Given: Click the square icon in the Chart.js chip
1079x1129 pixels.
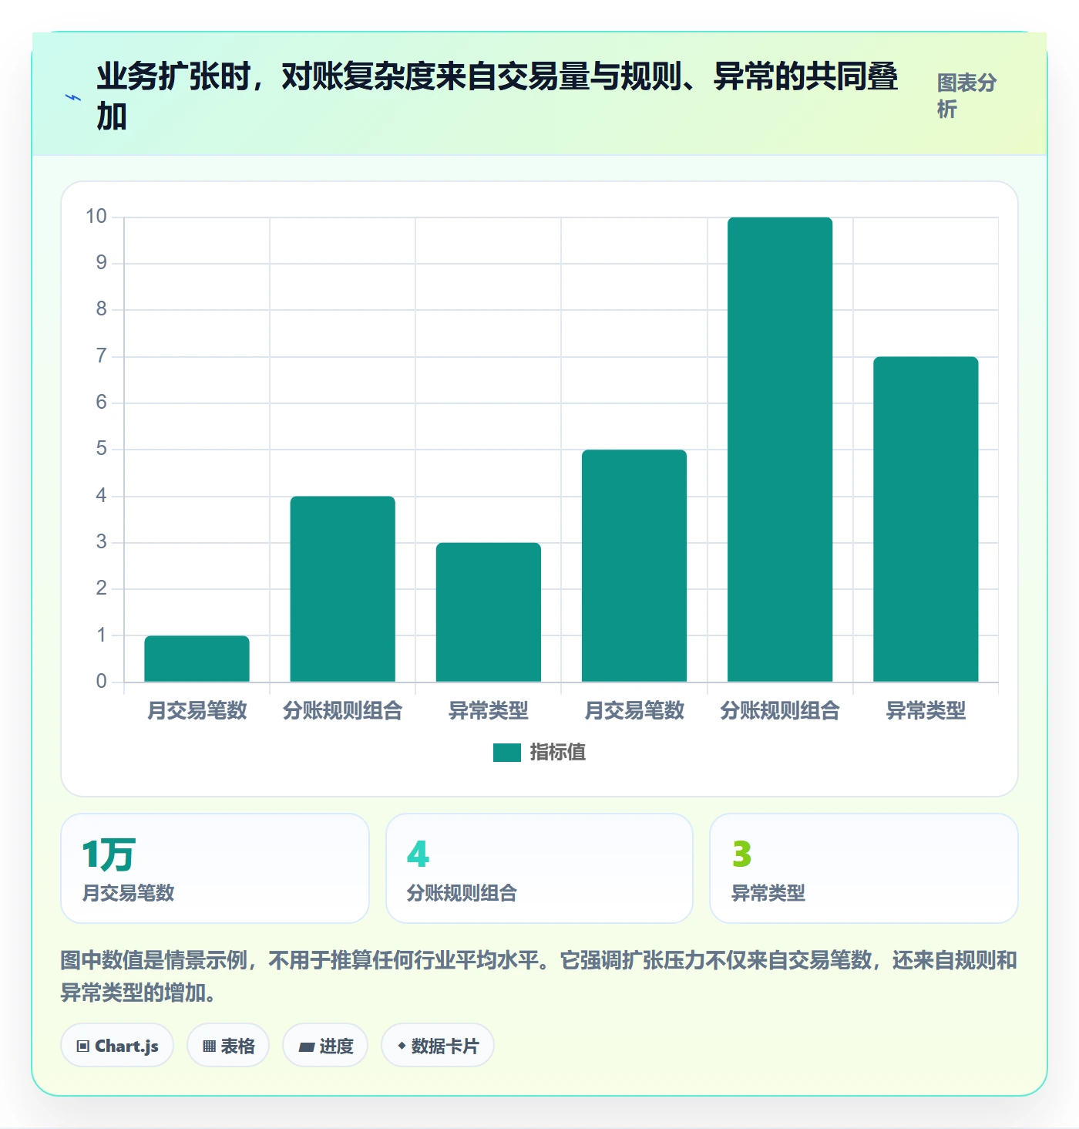Looking at the screenshot, I should [83, 1046].
